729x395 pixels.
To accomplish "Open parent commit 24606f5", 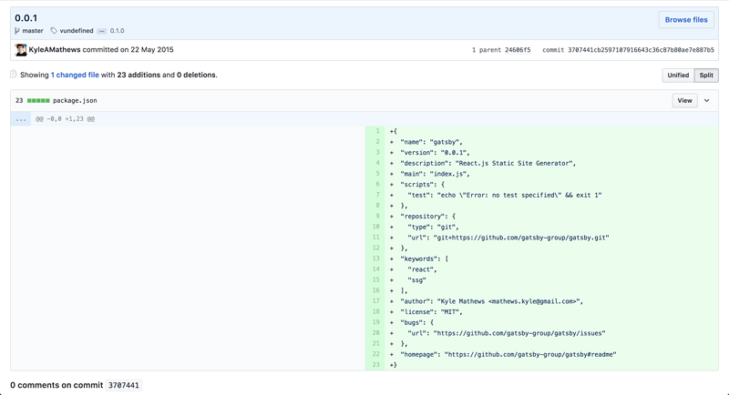I will click(518, 50).
